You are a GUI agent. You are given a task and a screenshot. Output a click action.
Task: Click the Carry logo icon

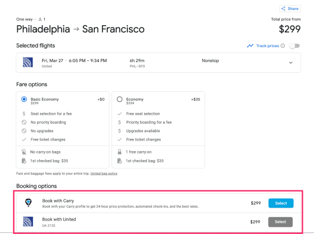point(28,203)
